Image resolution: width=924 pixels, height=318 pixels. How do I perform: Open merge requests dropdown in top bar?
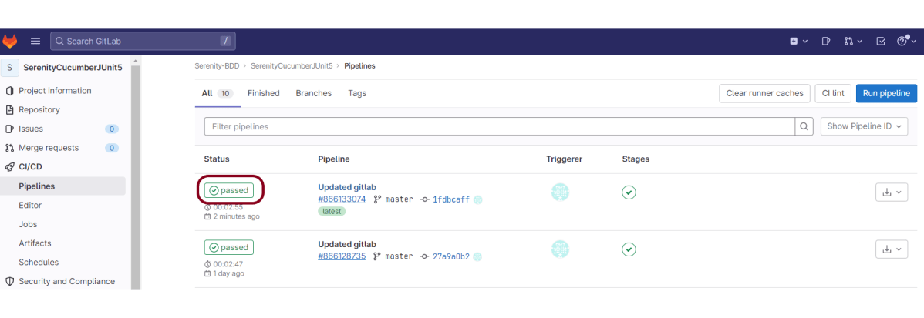[852, 42]
